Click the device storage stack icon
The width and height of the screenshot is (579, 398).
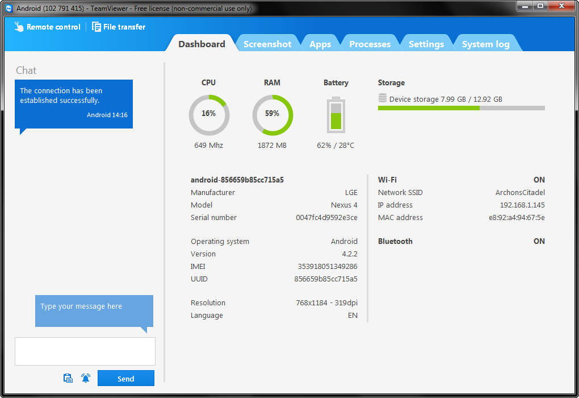(381, 98)
